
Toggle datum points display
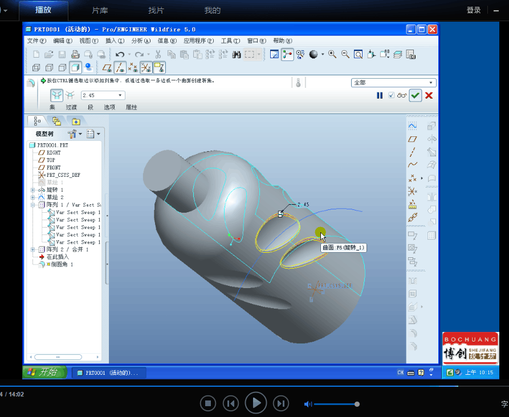[133, 67]
